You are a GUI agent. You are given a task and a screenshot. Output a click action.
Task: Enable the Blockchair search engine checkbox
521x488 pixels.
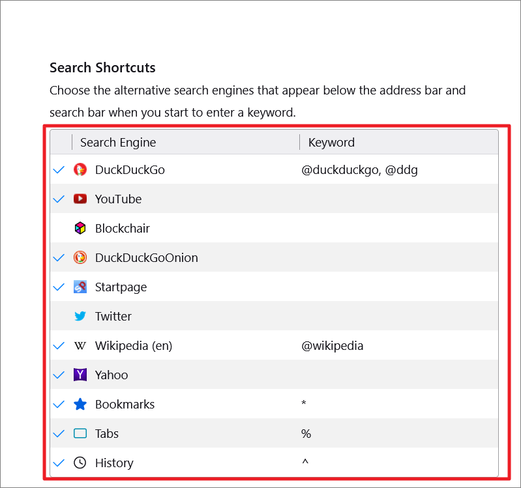[x=59, y=228]
